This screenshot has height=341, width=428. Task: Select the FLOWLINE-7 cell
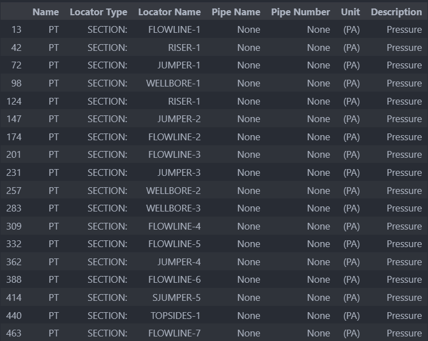pos(174,333)
